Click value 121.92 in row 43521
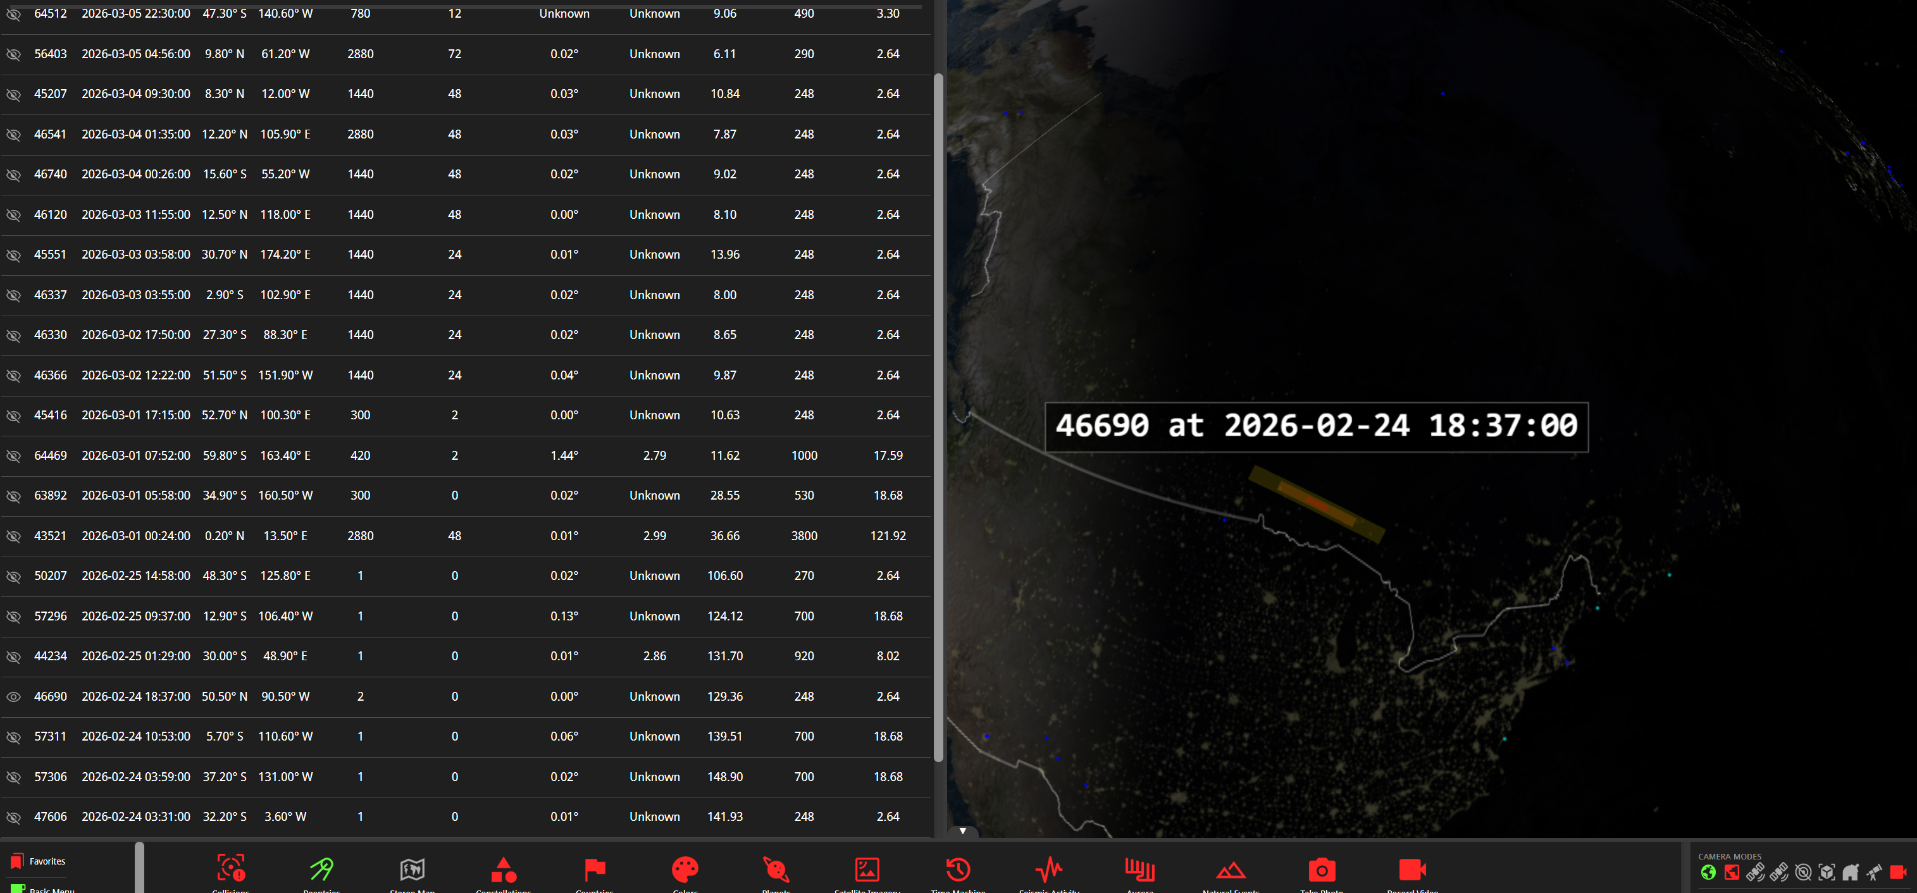Screen dimensions: 1917x893 (888, 536)
